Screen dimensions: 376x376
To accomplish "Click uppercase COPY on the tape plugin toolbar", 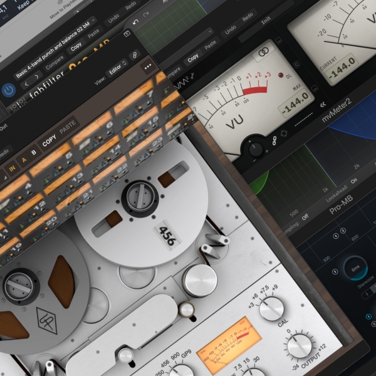I will (49, 140).
